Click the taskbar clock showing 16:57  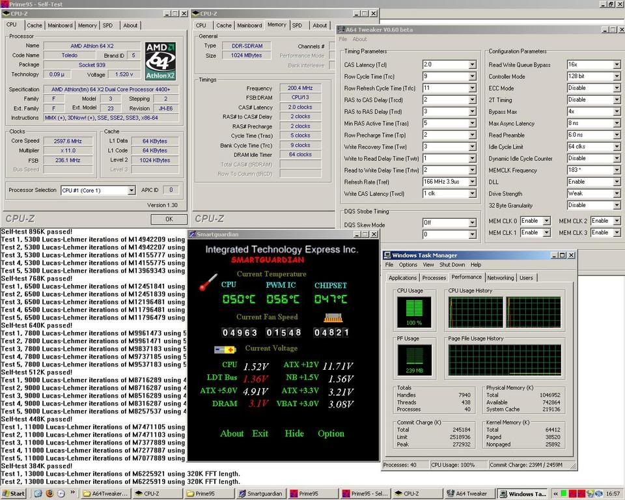pyautogui.click(x=613, y=493)
